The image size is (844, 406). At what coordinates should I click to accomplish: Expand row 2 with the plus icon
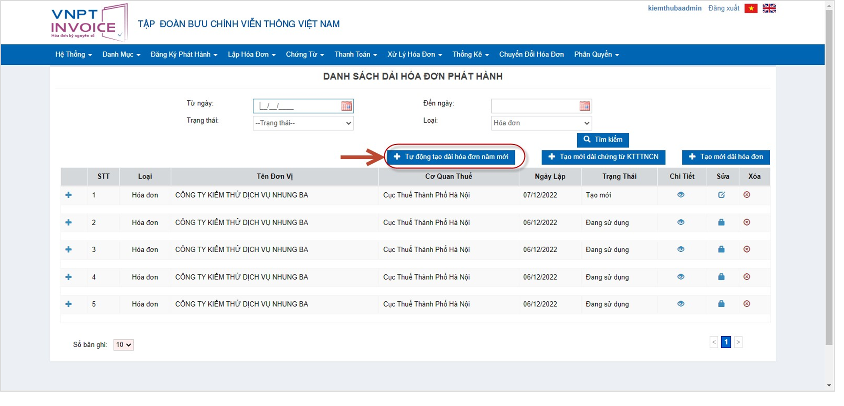click(69, 223)
